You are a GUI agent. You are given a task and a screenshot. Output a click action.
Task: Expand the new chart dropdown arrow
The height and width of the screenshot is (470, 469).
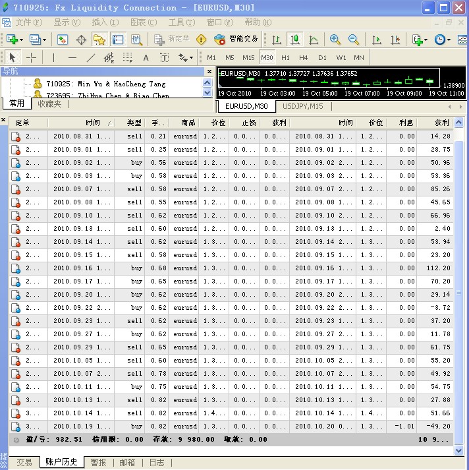[21, 40]
